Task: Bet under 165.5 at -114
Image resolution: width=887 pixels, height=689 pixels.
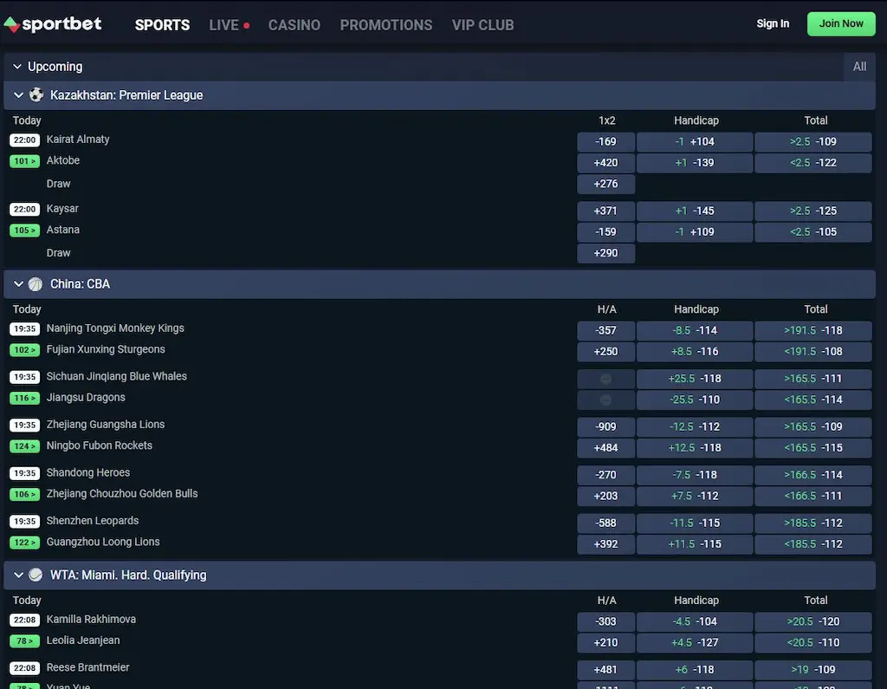Action: point(813,400)
